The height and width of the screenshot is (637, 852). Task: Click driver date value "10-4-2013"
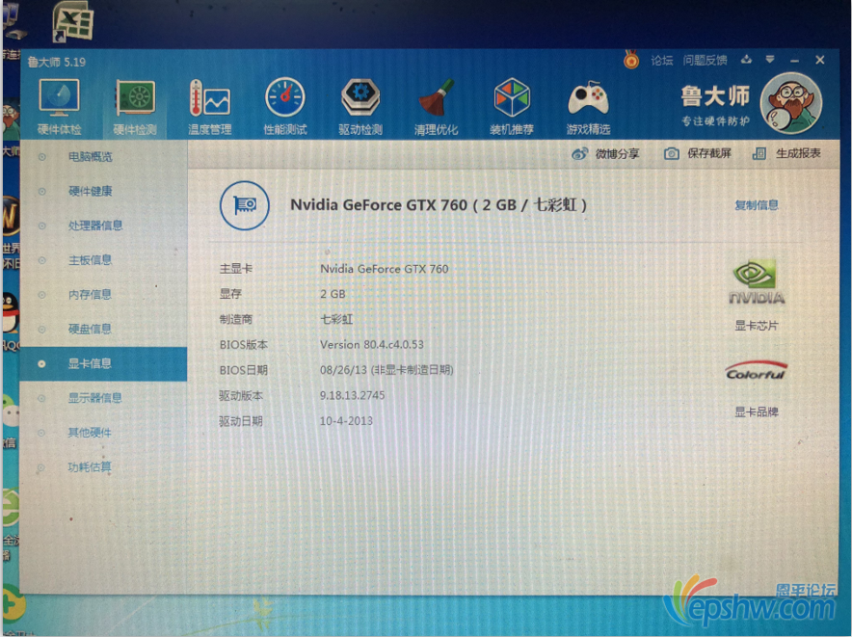[346, 421]
